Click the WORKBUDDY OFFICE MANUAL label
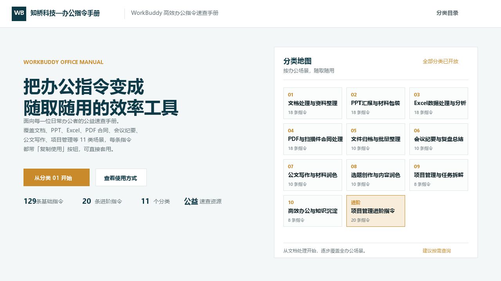Image resolution: width=501 pixels, height=281 pixels. click(63, 62)
